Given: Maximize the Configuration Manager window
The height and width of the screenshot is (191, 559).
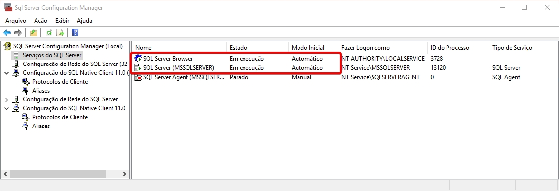Looking at the screenshot, I should 524,7.
